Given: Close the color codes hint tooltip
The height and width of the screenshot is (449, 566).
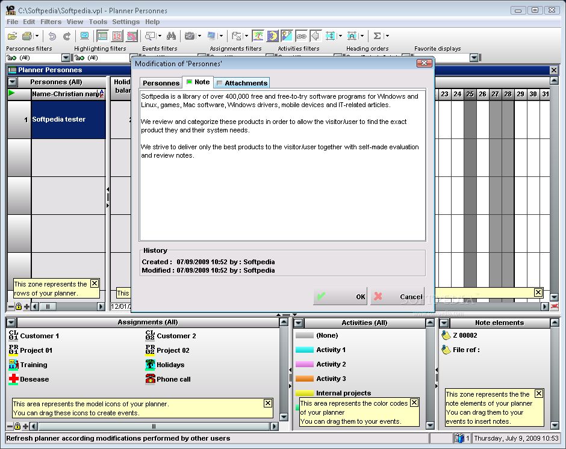Looking at the screenshot, I should (414, 403).
